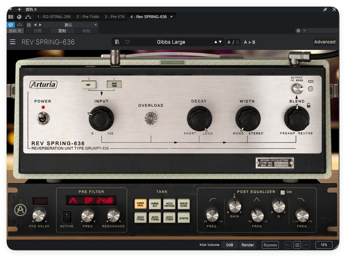Screen dimensions: 346x257
Task: Select the GIBBS ALT tank
Action: click(155, 204)
